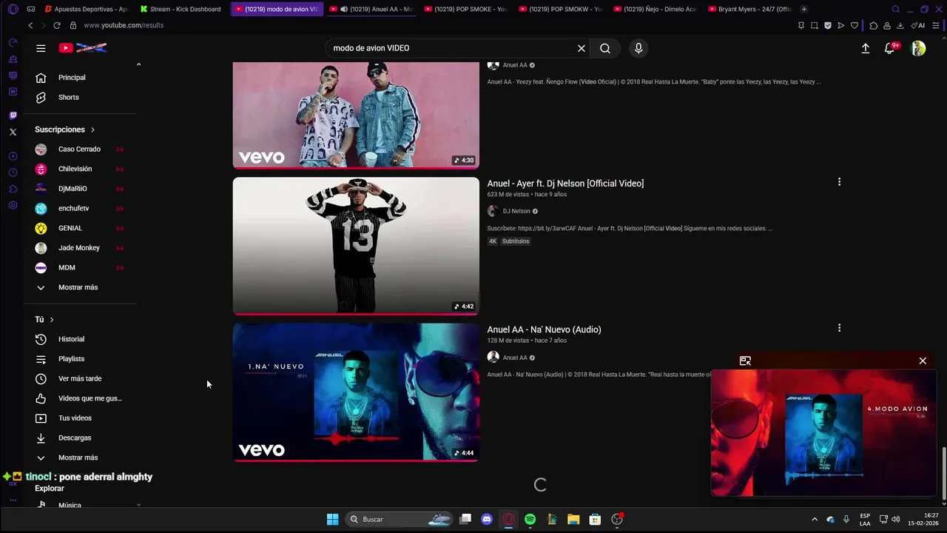Click the Yeezy video thumbnail
This screenshot has width=947, height=533.
click(356, 115)
